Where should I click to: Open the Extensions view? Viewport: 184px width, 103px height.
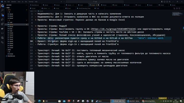point(2,24)
